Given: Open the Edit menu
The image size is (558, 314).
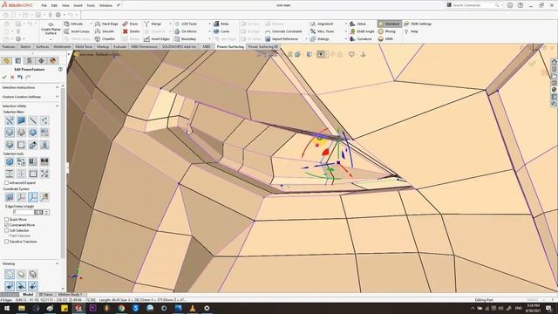Looking at the screenshot, I should [x=54, y=5].
